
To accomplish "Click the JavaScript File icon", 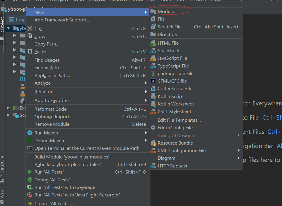I will click(153, 58).
